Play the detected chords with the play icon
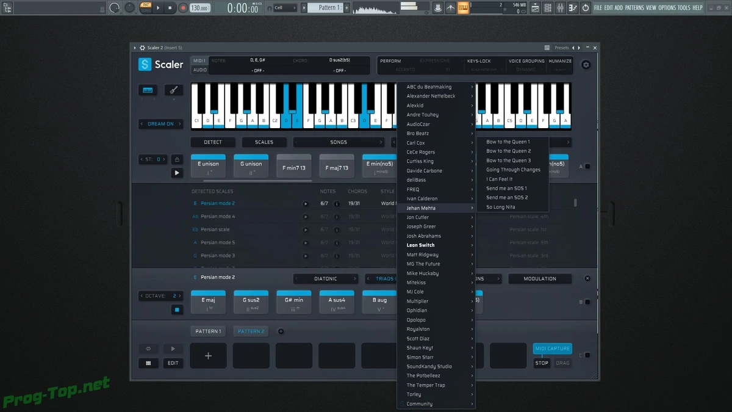This screenshot has width=732, height=412. tap(177, 173)
